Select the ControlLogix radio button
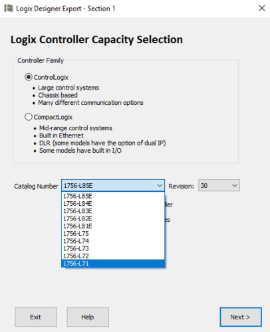This screenshot has height=332, width=270. (x=29, y=77)
